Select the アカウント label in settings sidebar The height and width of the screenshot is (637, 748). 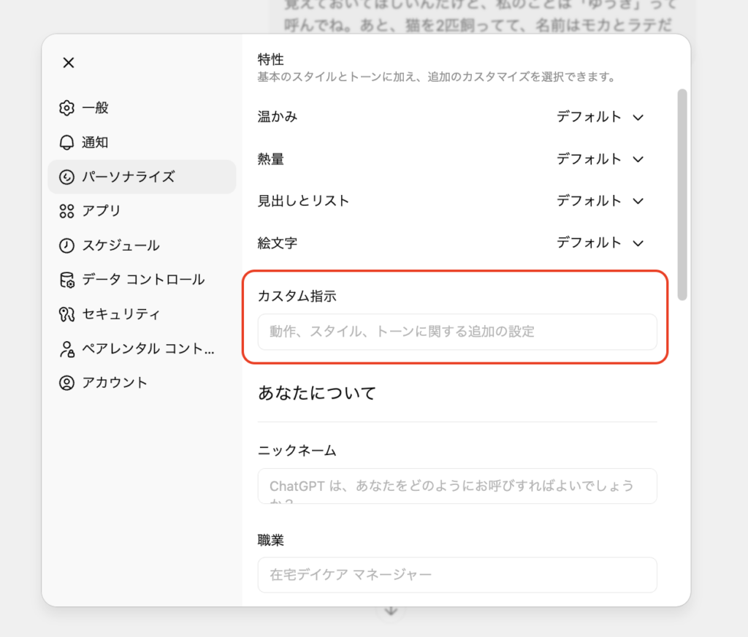[115, 383]
